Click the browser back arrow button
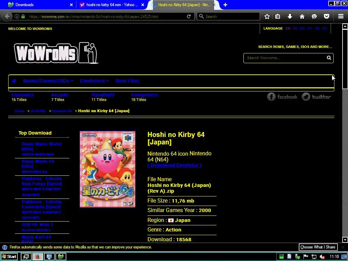 click(x=7, y=16)
